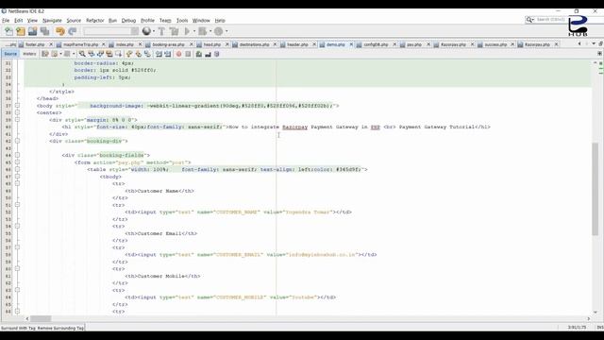Screen dimensions: 604x340
Task: Open the Refactor menu
Action: [x=94, y=21]
